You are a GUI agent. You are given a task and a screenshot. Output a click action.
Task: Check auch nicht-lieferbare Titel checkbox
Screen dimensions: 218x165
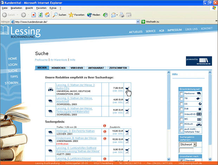point(181,130)
